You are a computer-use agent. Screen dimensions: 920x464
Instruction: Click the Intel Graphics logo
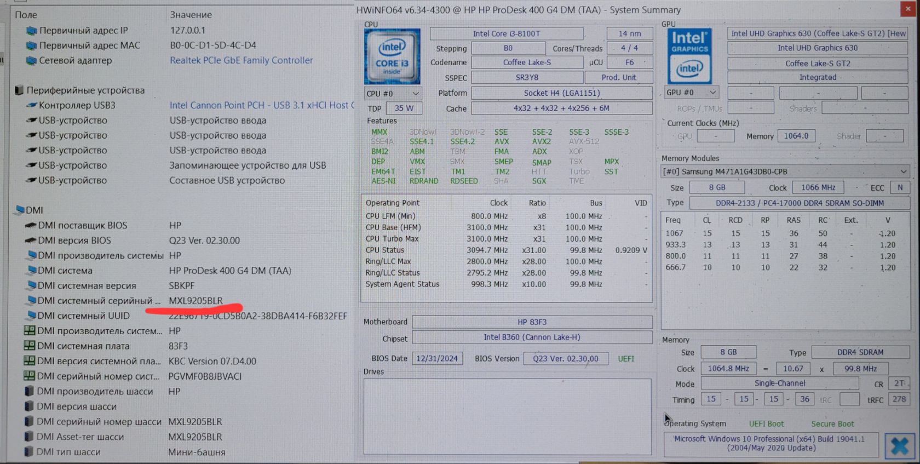pos(689,56)
